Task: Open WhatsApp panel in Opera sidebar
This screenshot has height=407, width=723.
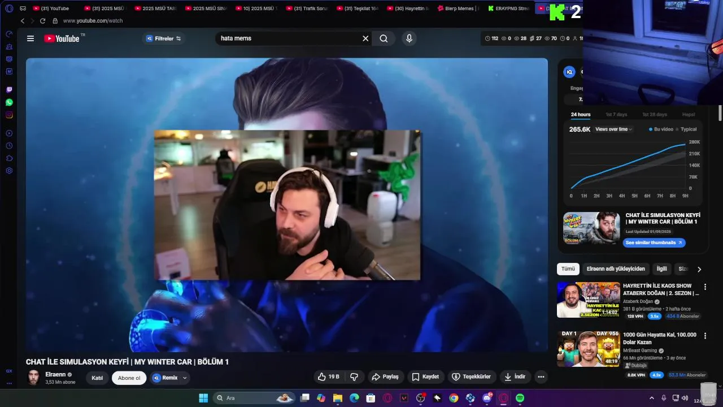Action: click(x=9, y=102)
